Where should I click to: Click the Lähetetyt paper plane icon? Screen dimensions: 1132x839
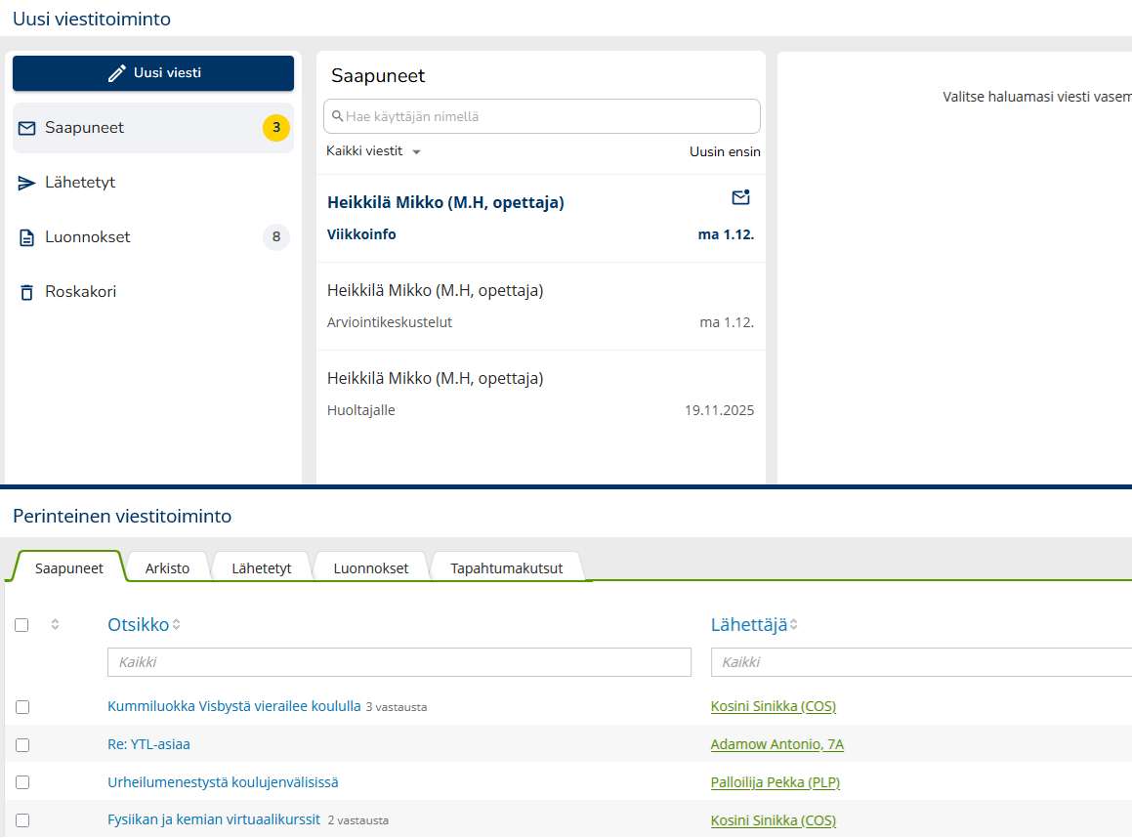(x=27, y=183)
